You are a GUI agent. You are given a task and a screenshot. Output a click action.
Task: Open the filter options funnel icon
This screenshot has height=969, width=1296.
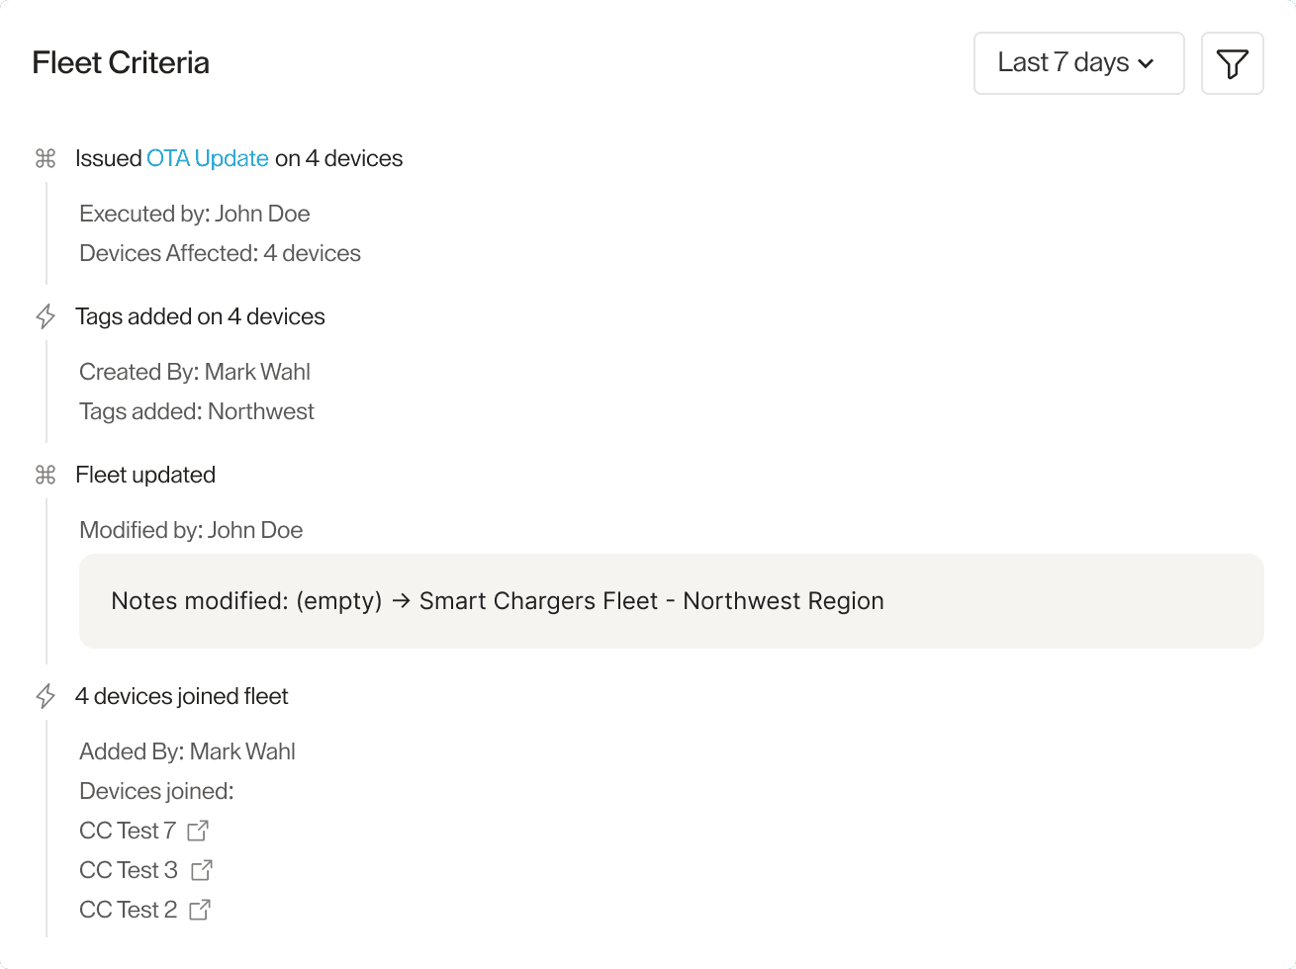[1232, 64]
